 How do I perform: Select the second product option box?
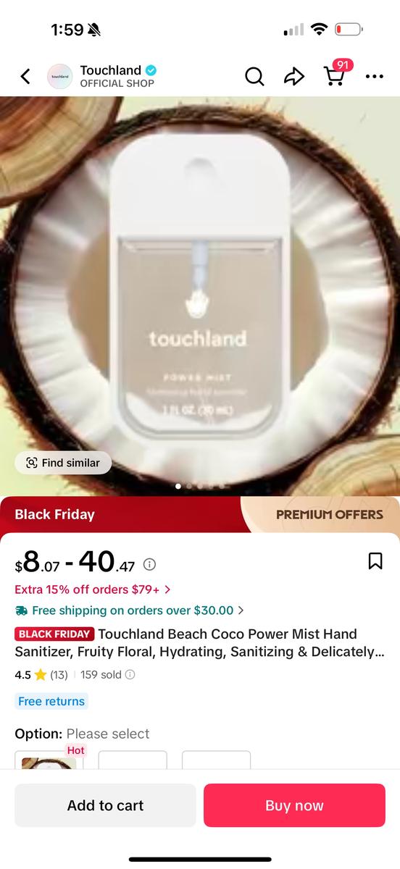(133, 759)
